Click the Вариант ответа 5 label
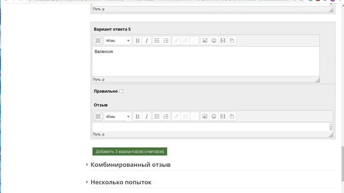Viewport: 344px width, 193px height. 112,29
